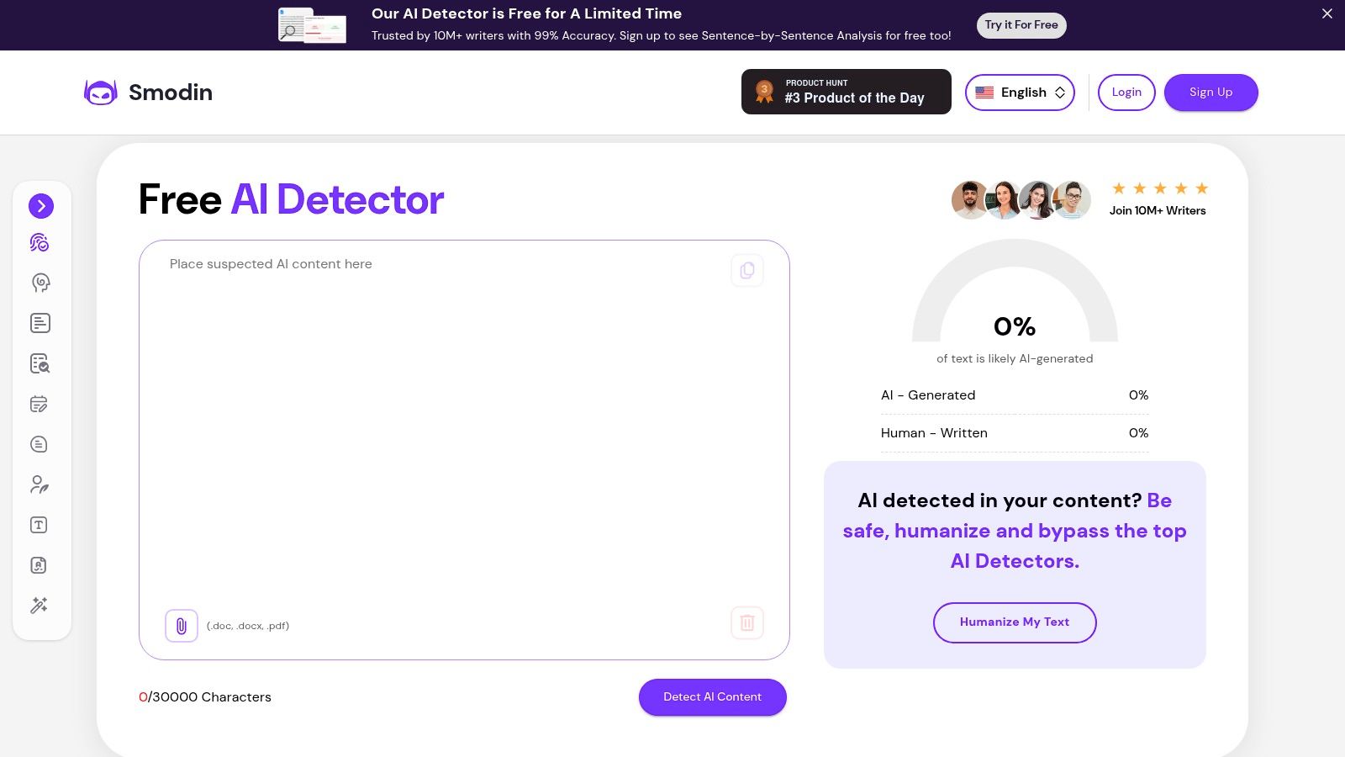Click the Smodin mascot logo icon
The width and height of the screenshot is (1345, 757).
click(x=101, y=93)
